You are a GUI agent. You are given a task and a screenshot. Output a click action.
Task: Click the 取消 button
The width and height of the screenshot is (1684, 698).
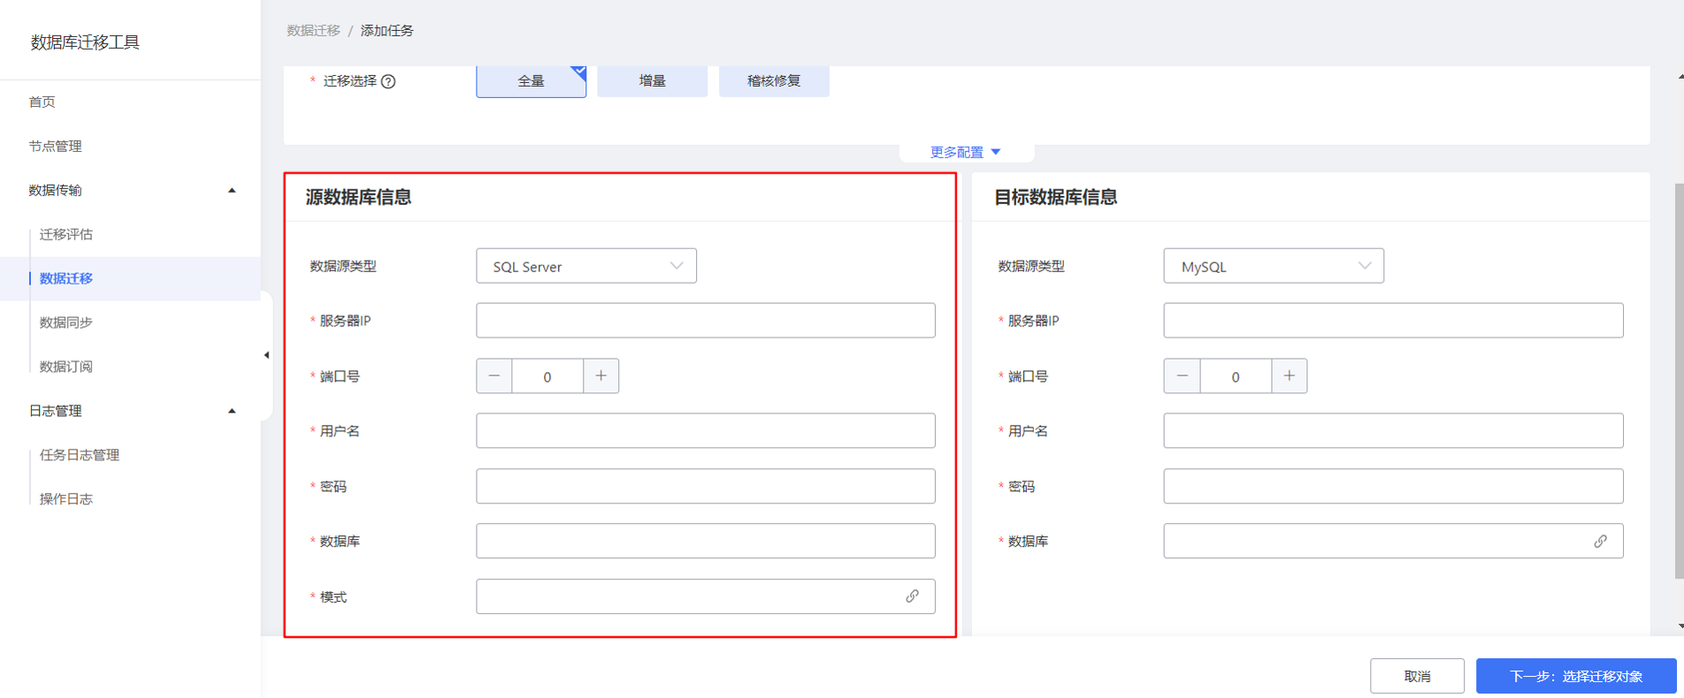[x=1417, y=676]
